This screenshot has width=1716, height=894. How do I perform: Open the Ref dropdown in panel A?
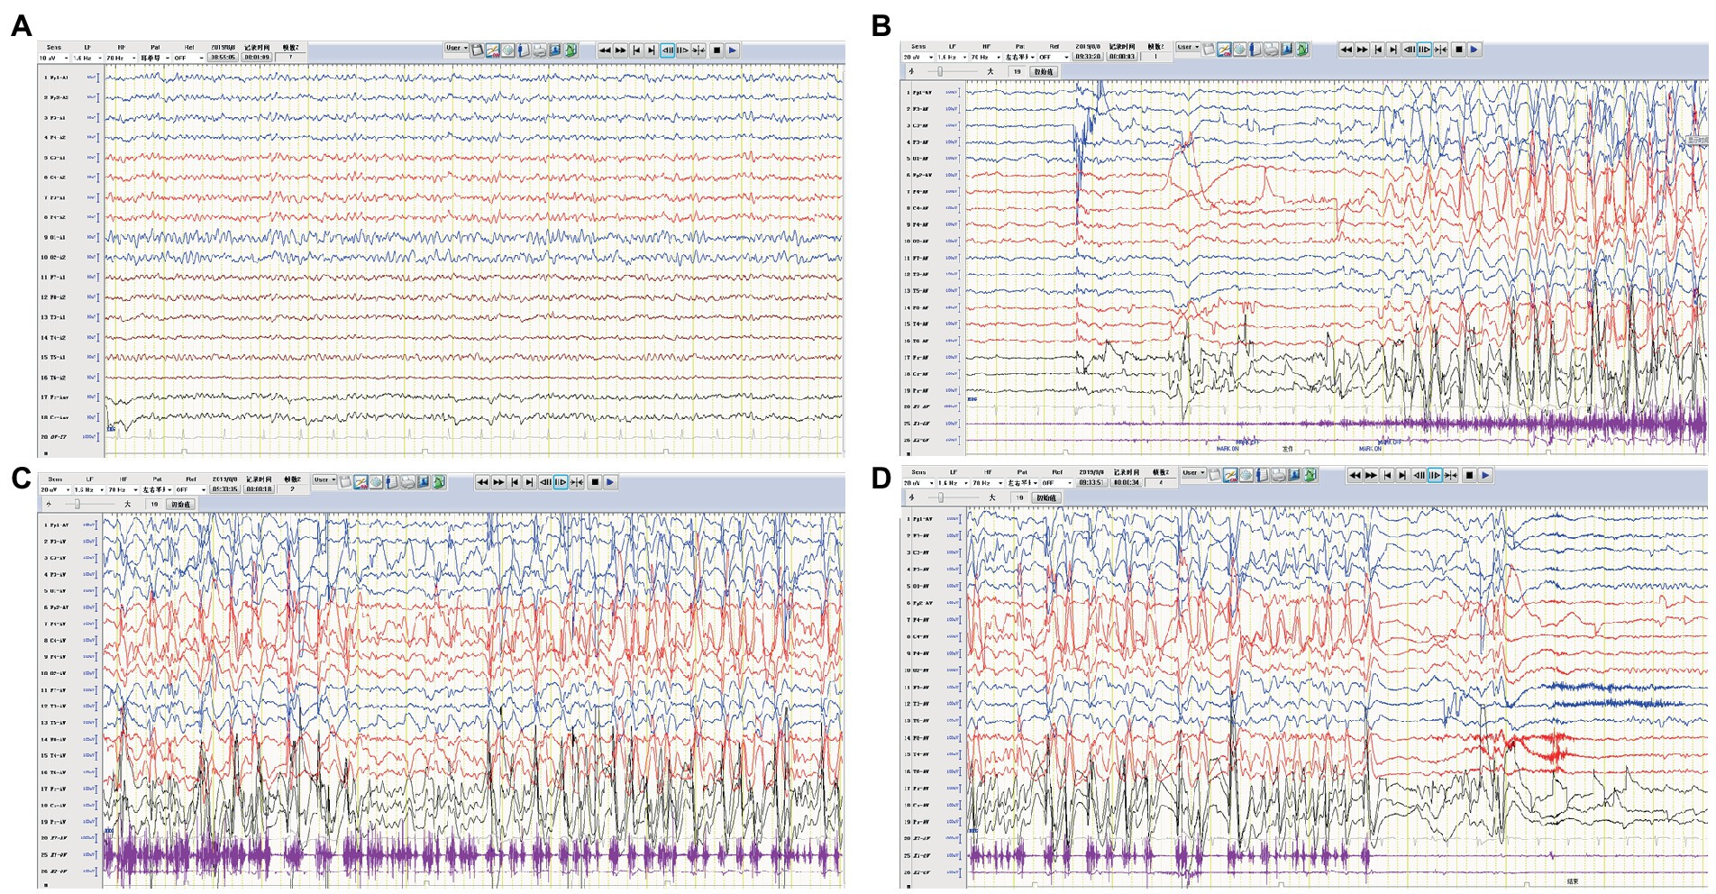click(189, 58)
